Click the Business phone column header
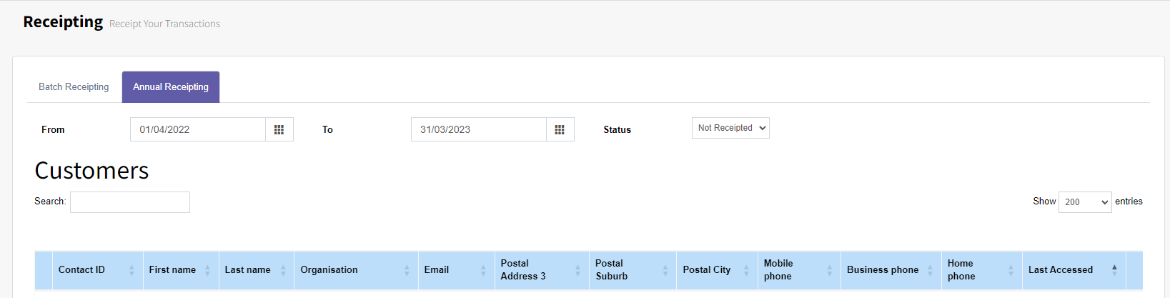The image size is (1170, 298). (891, 270)
